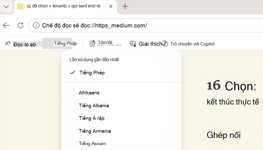
Task: Go back with the back arrow
Action: point(6,26)
